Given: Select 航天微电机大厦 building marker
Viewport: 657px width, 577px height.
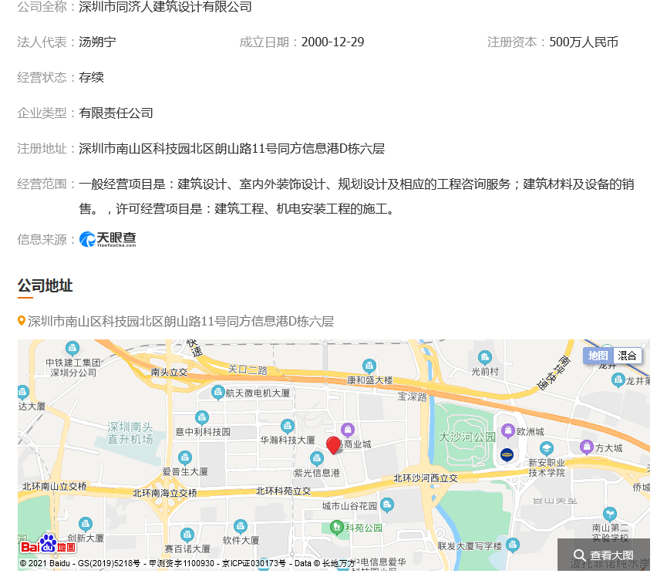Looking at the screenshot, I should (217, 393).
